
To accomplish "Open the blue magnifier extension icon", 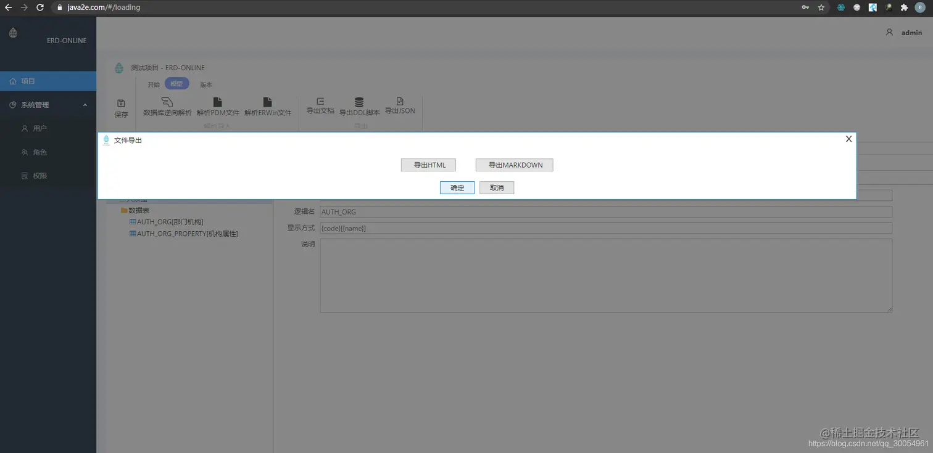I will point(873,7).
